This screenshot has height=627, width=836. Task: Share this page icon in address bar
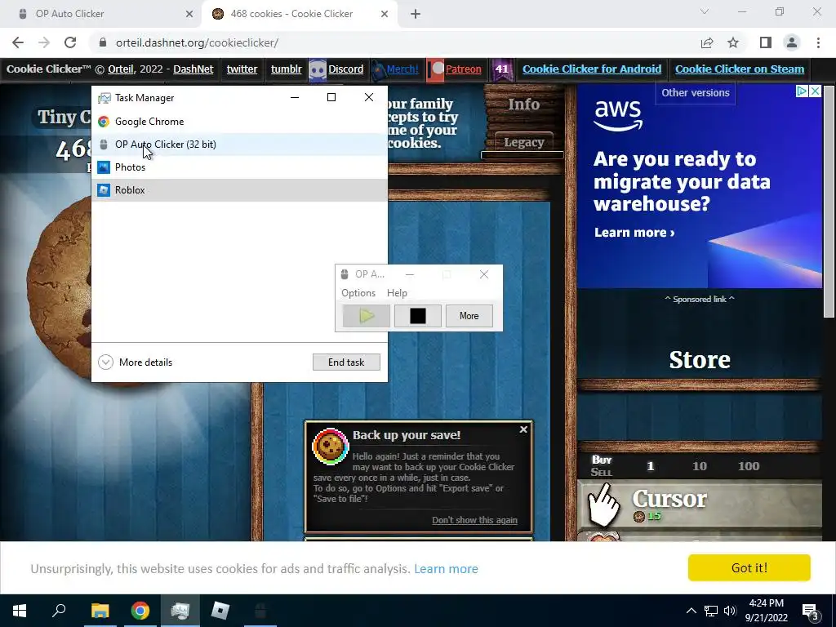tap(707, 42)
